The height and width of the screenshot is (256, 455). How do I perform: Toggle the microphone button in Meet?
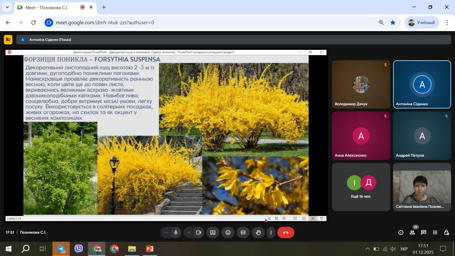coord(176,232)
